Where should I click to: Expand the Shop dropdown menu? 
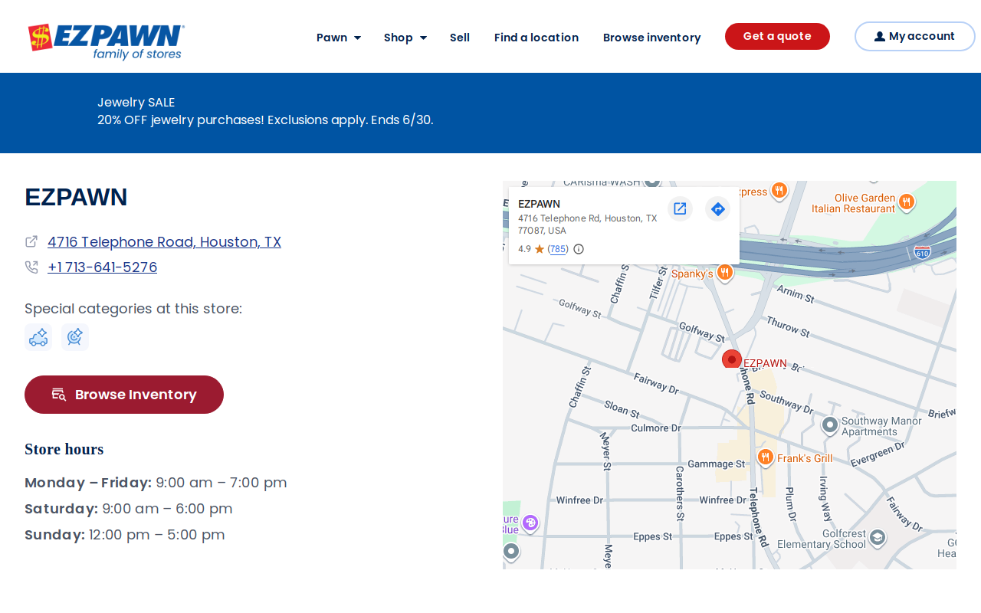tap(405, 38)
